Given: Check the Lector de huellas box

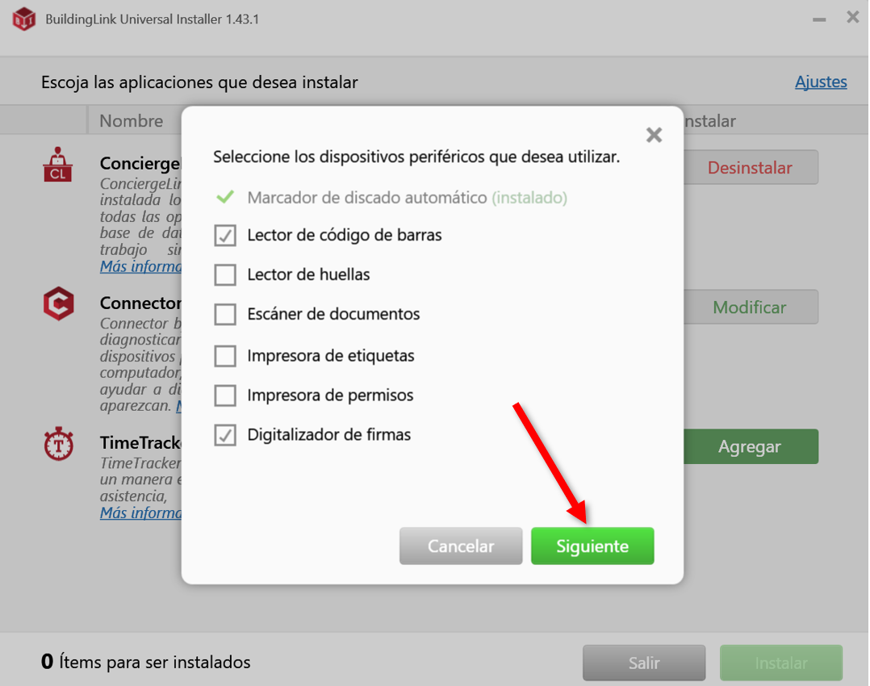Looking at the screenshot, I should coord(225,274).
